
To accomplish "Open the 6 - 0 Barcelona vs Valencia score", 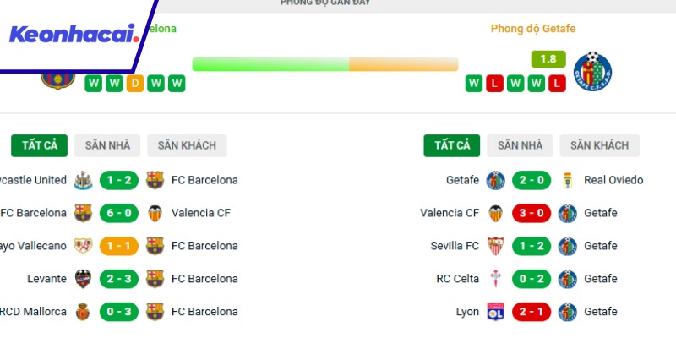I will click(119, 213).
